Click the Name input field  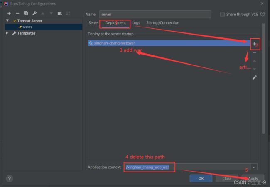[155, 14]
